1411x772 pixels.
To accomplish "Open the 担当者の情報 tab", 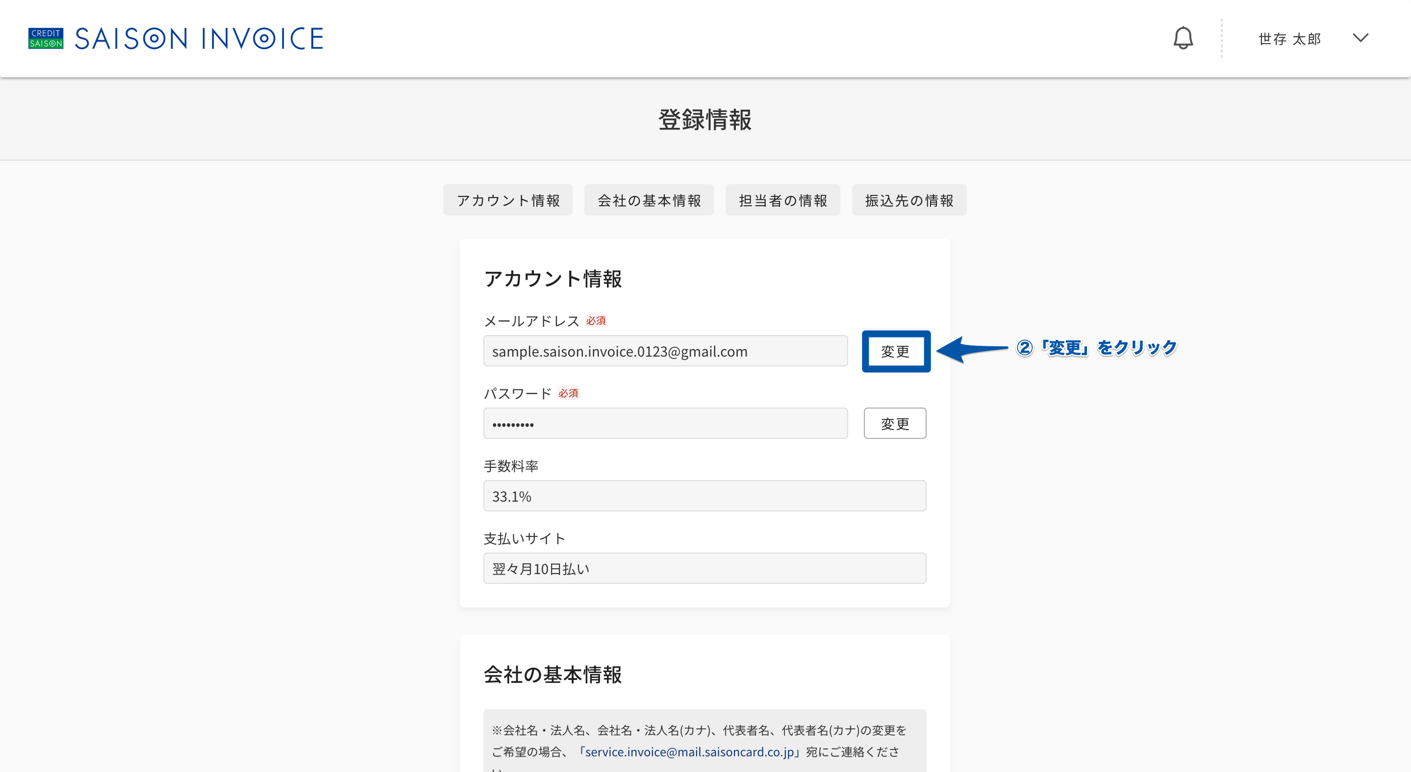I will click(x=783, y=200).
